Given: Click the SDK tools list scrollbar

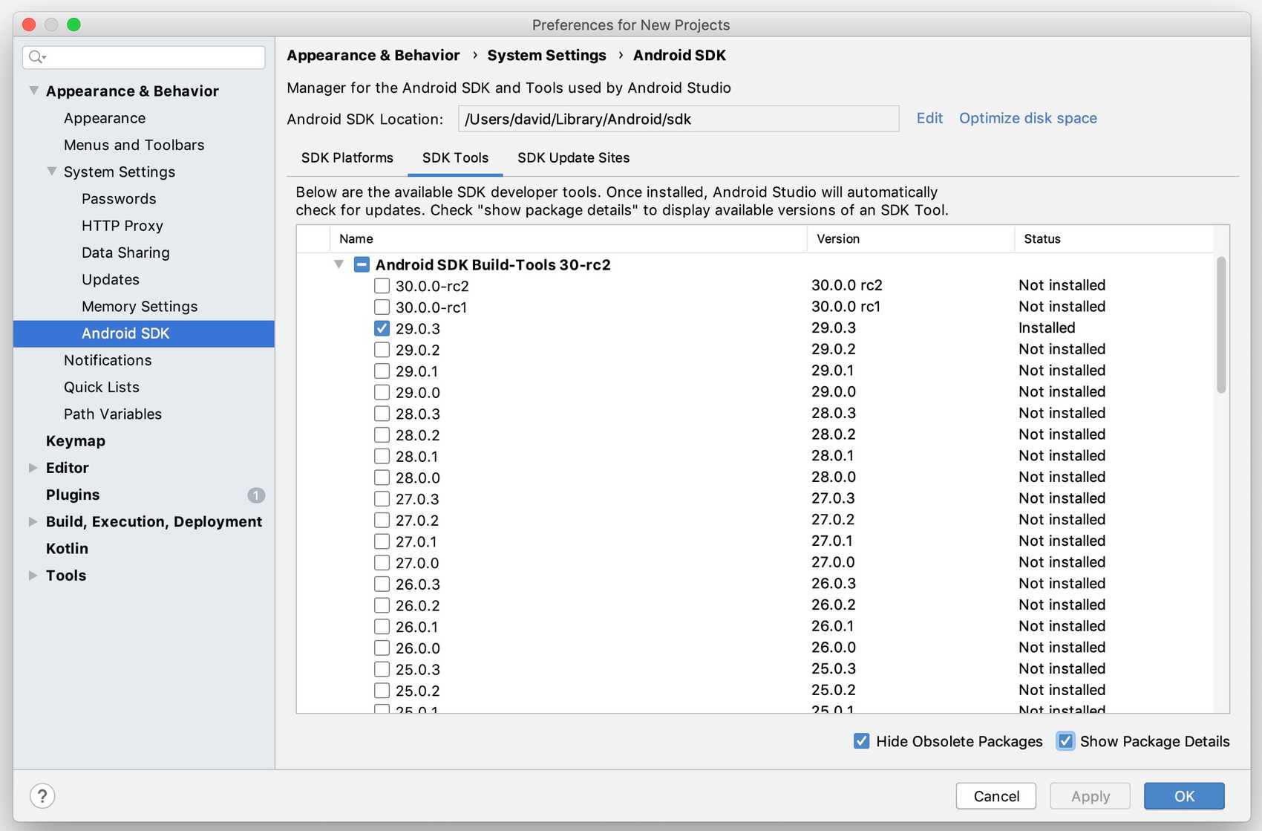Looking at the screenshot, I should click(x=1220, y=325).
